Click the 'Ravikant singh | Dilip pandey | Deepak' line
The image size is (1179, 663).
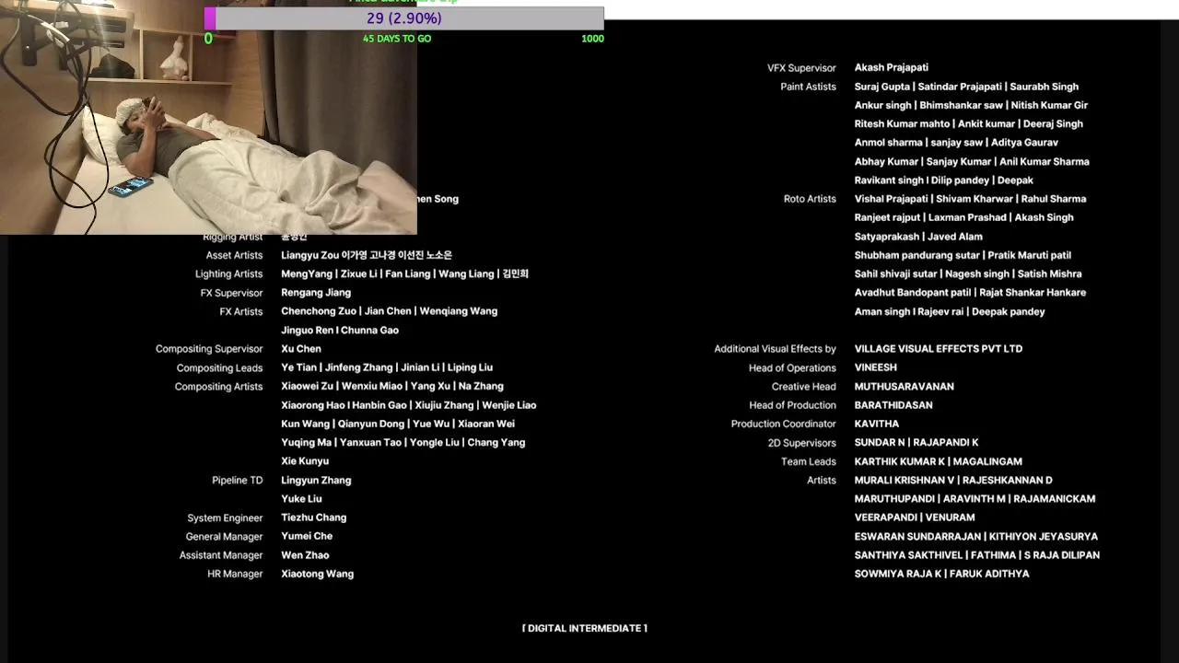[x=944, y=180]
